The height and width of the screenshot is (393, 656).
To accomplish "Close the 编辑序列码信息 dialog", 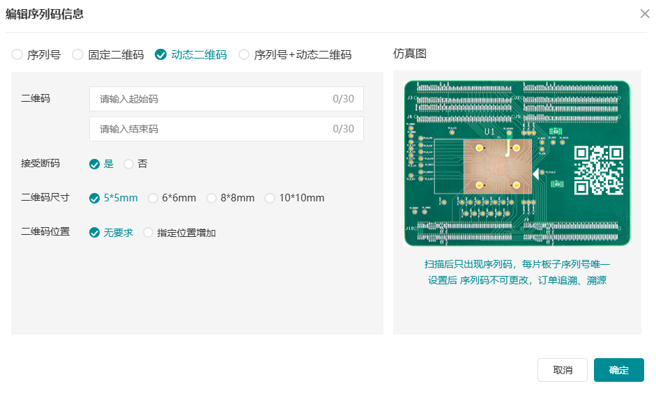I will tap(645, 14).
